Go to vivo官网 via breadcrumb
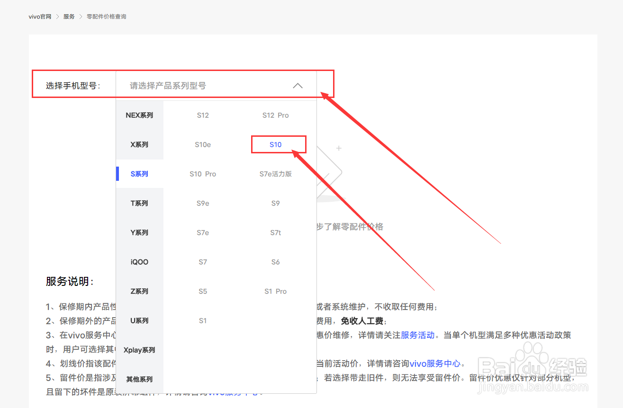Screen dimensions: 623x408 [40, 16]
